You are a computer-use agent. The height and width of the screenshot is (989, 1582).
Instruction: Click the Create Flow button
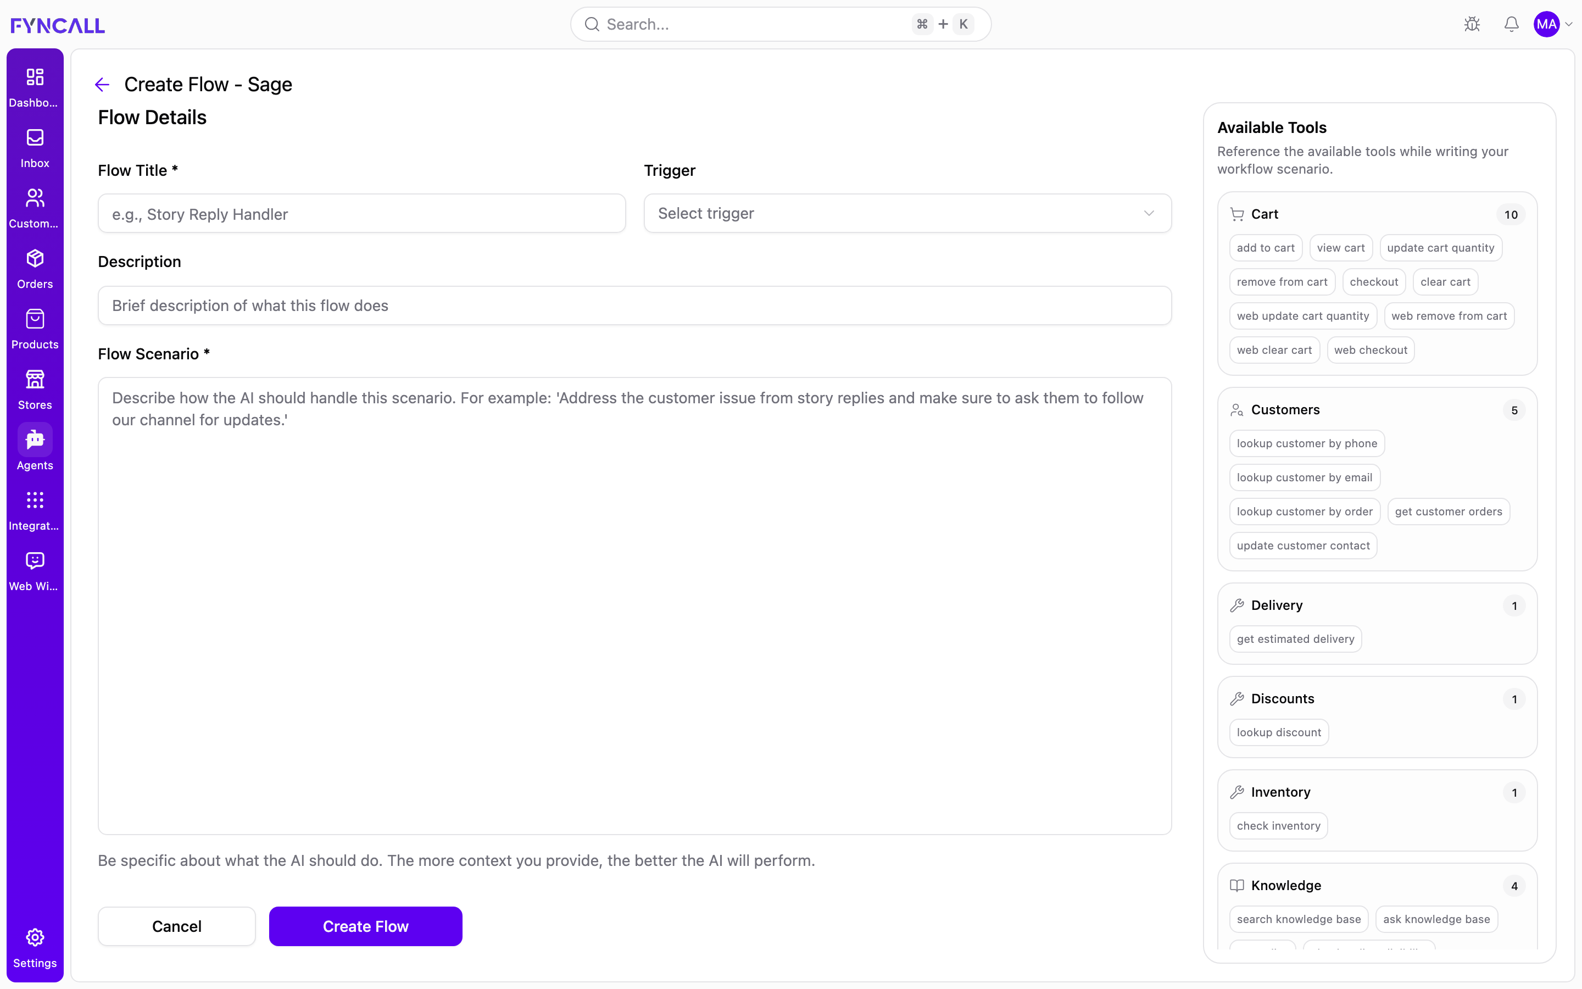tap(365, 926)
